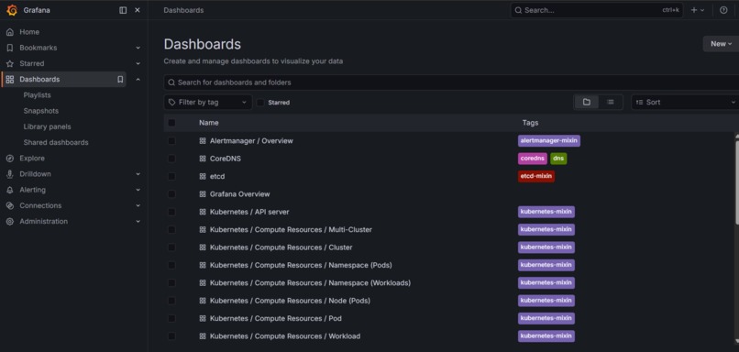
Task: Check the Kubernetes / API server row checkbox
Action: click(x=171, y=212)
